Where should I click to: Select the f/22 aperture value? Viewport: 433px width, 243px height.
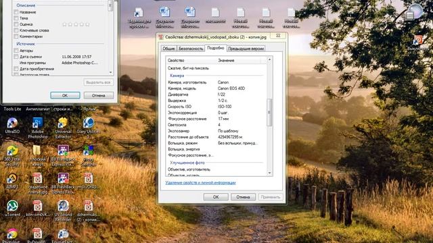pyautogui.click(x=221, y=94)
